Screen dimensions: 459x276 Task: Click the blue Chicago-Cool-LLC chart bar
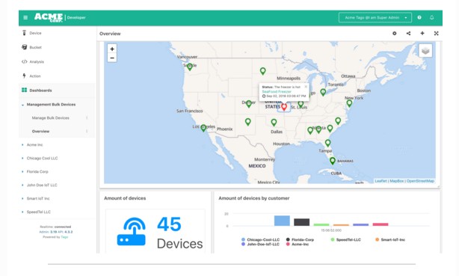(x=282, y=221)
